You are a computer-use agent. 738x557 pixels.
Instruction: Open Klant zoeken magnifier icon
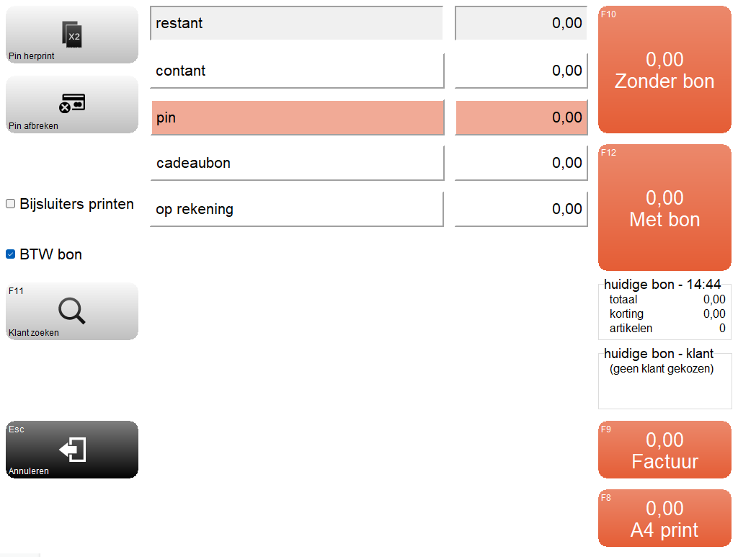click(x=72, y=311)
